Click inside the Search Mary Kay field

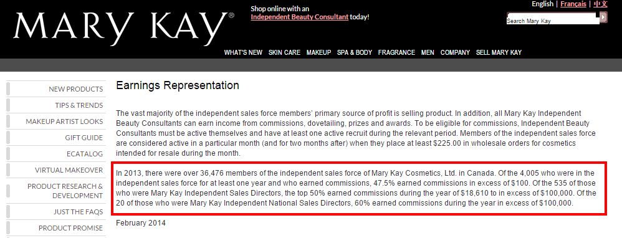[x=553, y=18]
